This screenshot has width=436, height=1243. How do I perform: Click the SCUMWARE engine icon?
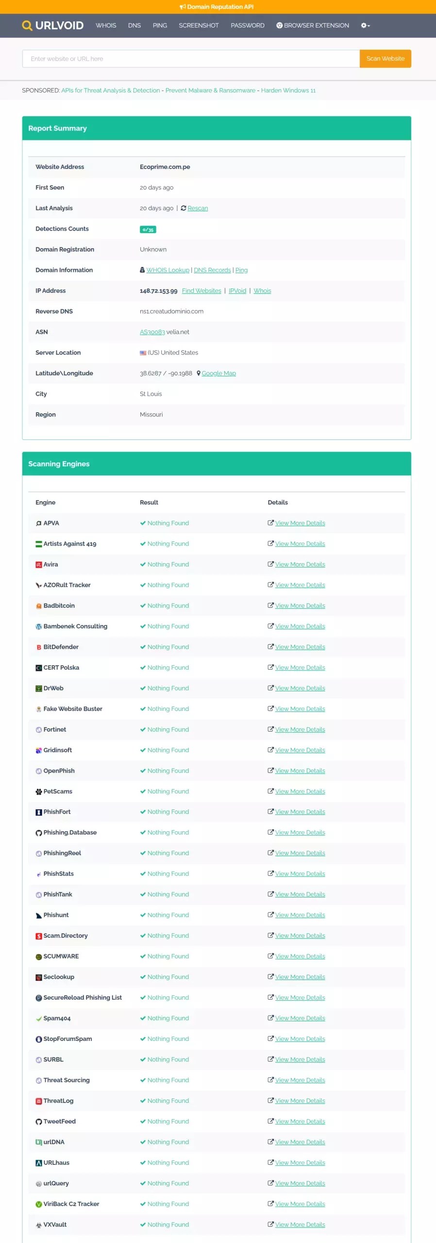(39, 957)
